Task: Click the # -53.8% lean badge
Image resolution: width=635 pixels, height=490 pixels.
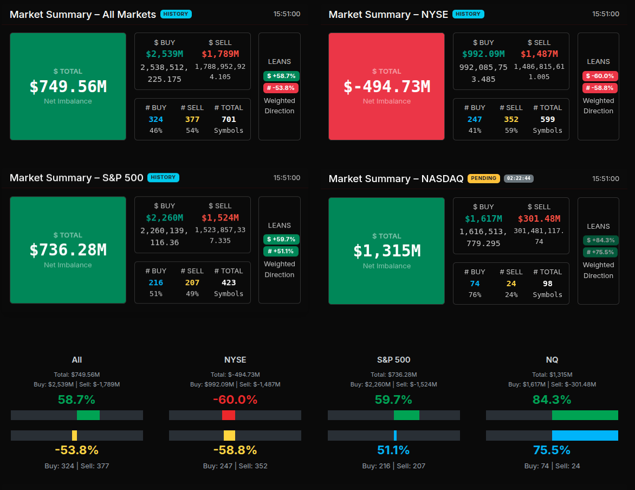Action: [281, 88]
